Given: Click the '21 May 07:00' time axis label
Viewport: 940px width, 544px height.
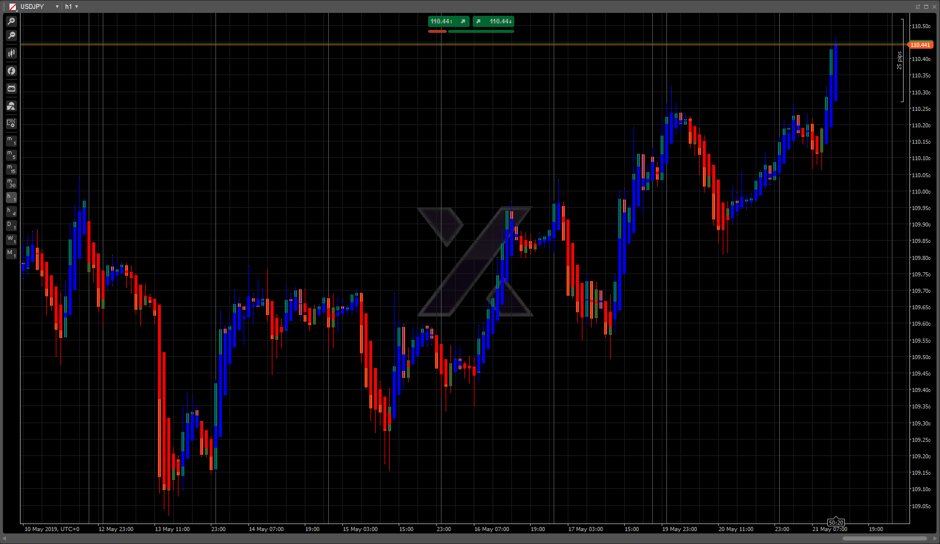Looking at the screenshot, I should [x=830, y=529].
